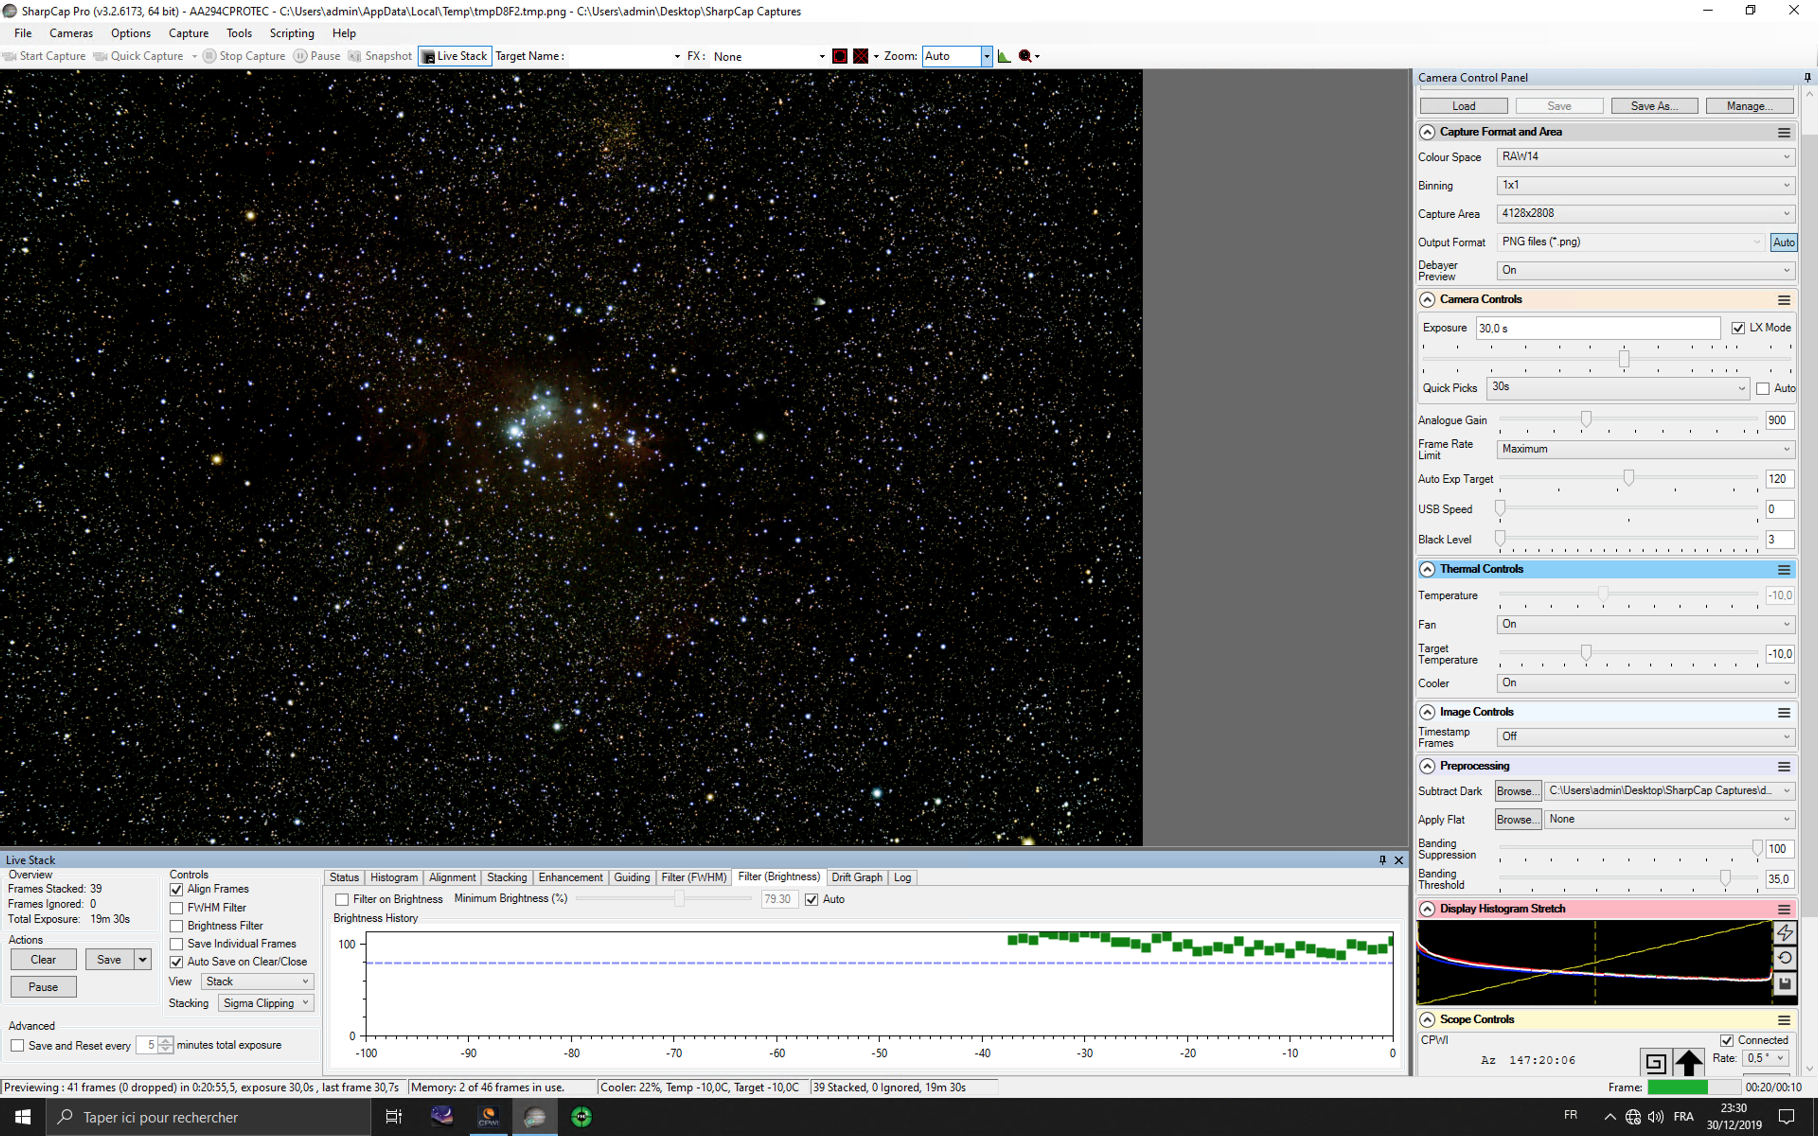
Task: Apply histogram auto-stretch with the lightning icon
Action: tap(1785, 932)
